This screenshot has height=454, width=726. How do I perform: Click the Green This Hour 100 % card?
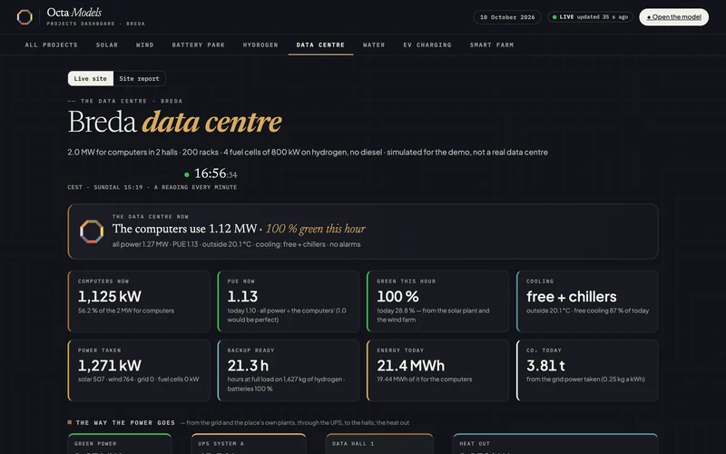437,301
